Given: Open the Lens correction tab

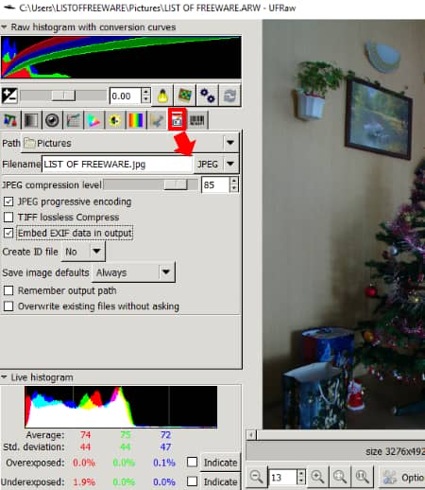Looking at the screenshot, I should (x=52, y=120).
